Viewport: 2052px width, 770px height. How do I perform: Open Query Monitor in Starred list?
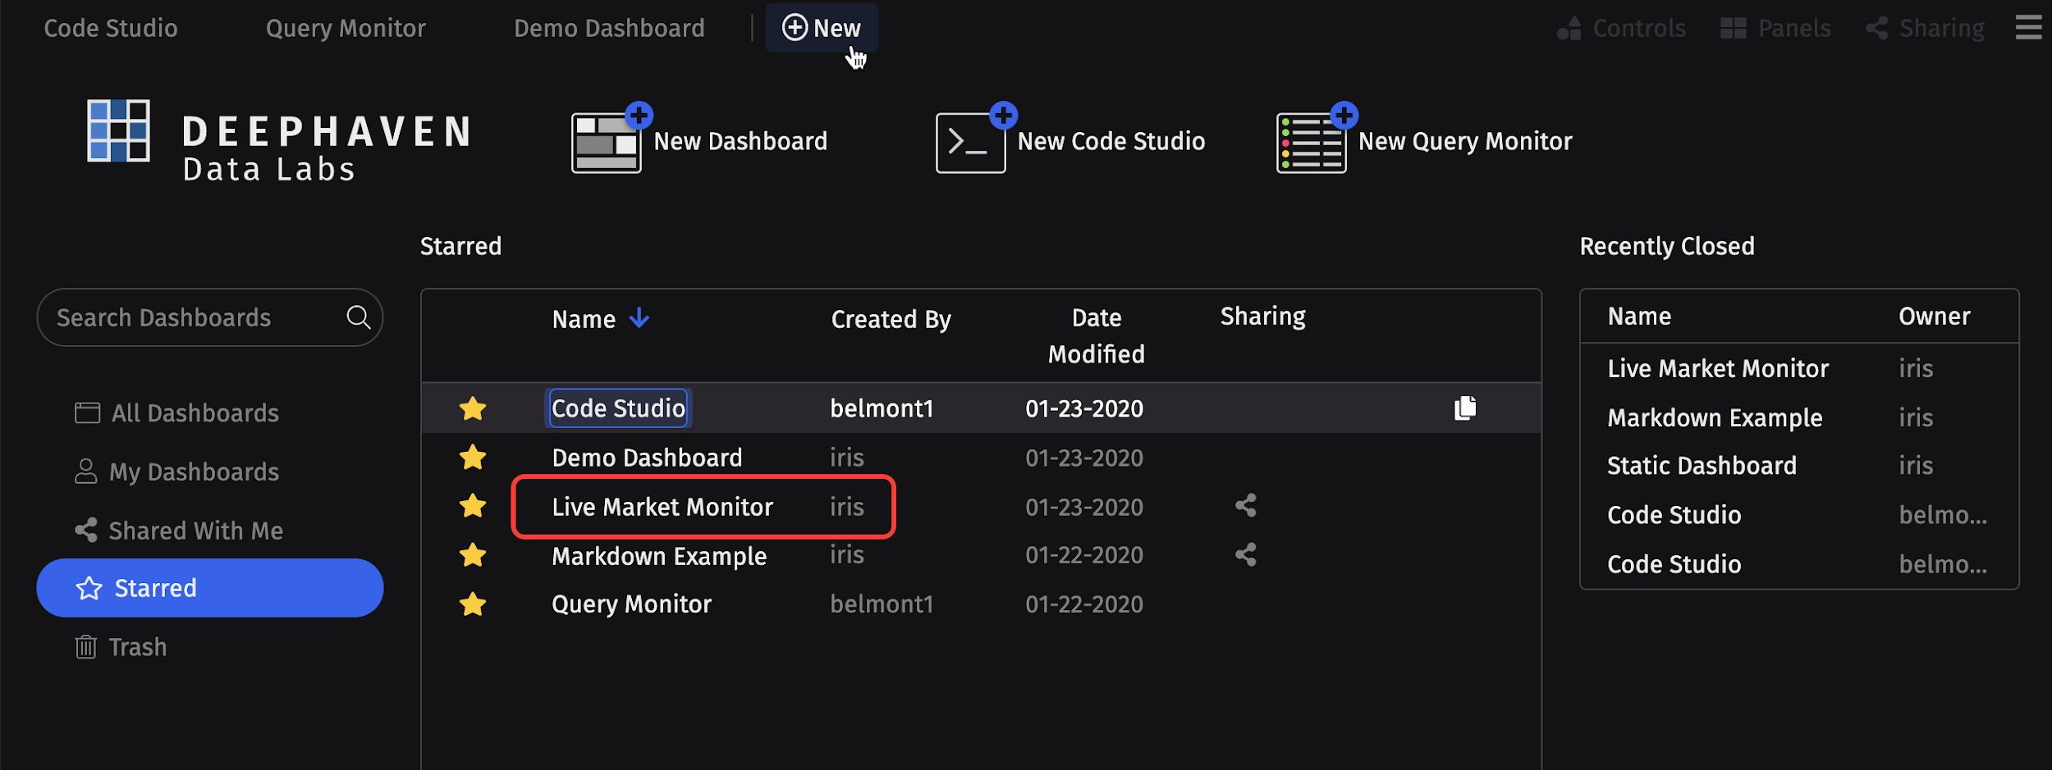click(631, 604)
